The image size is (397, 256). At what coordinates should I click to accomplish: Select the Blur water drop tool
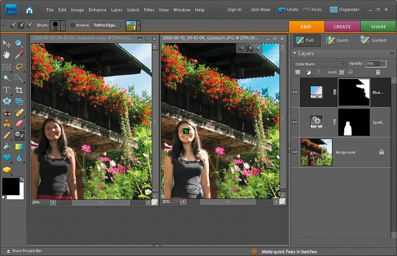pyautogui.click(x=19, y=158)
